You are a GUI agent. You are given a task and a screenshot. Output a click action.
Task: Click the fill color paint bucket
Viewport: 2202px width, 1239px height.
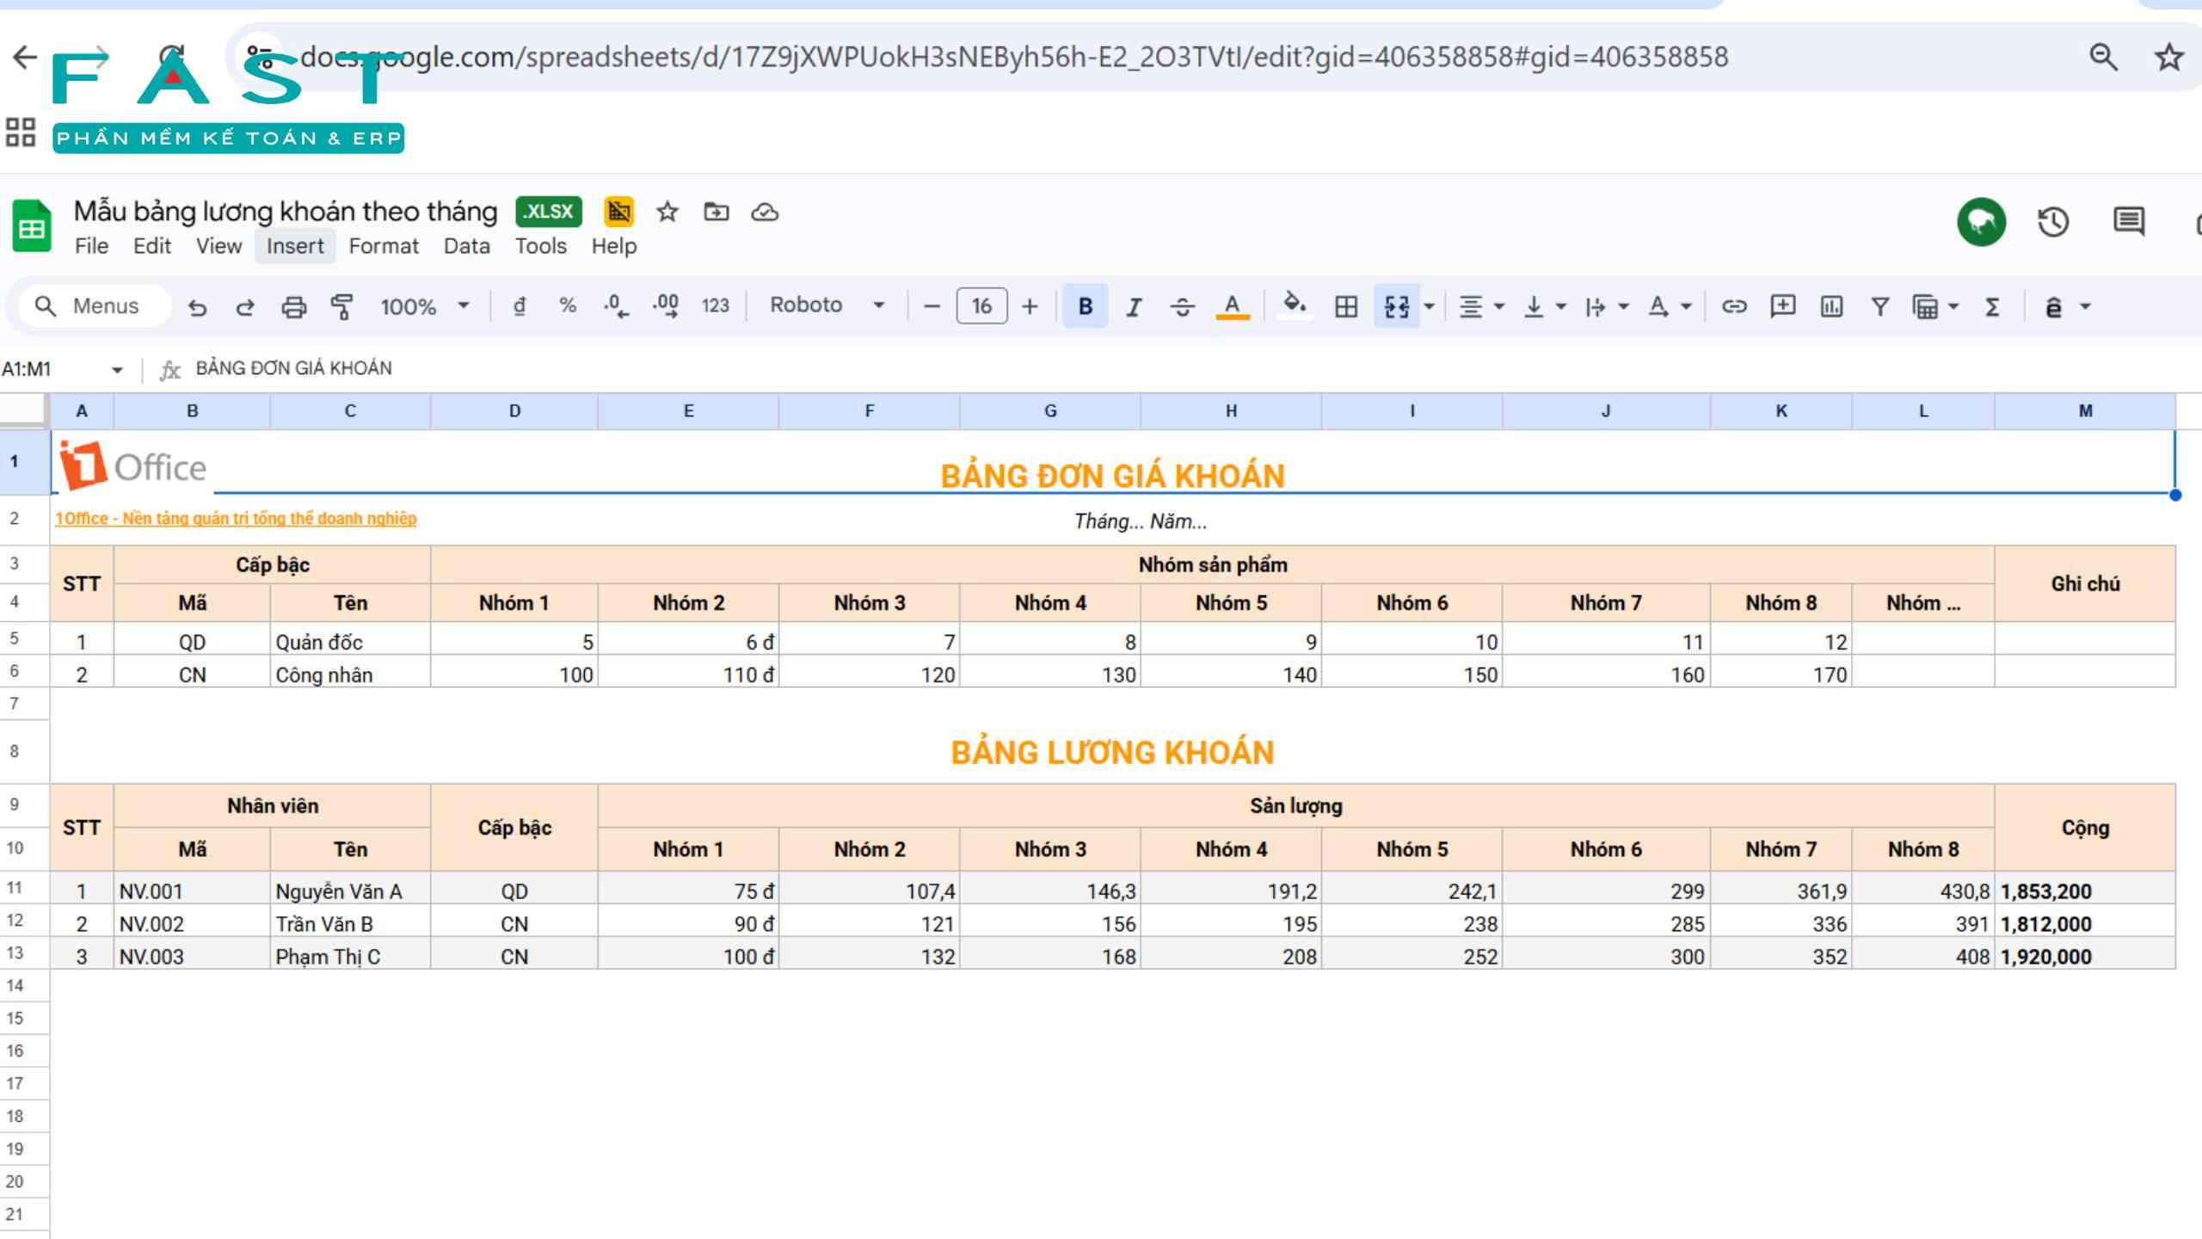[1293, 305]
